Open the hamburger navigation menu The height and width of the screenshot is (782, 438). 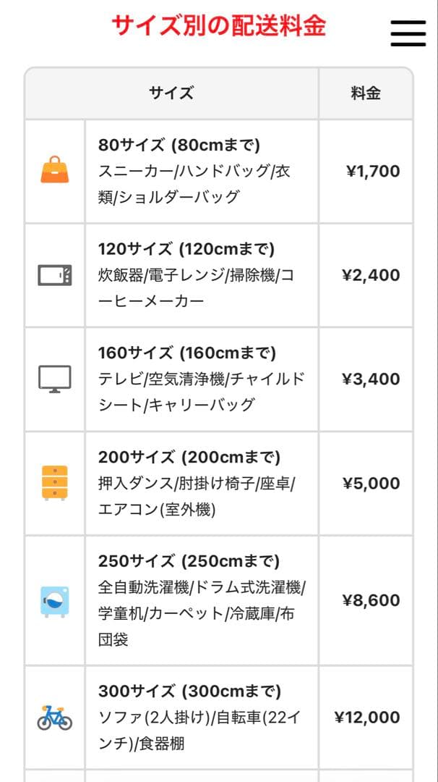tap(407, 33)
